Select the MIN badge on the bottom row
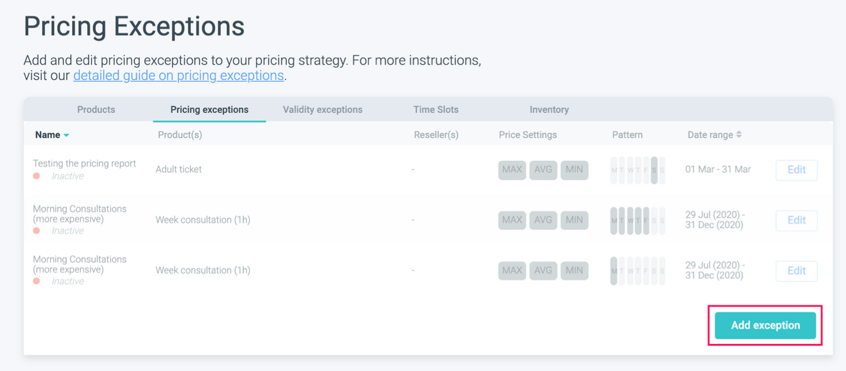The width and height of the screenshot is (846, 371). pyautogui.click(x=574, y=270)
